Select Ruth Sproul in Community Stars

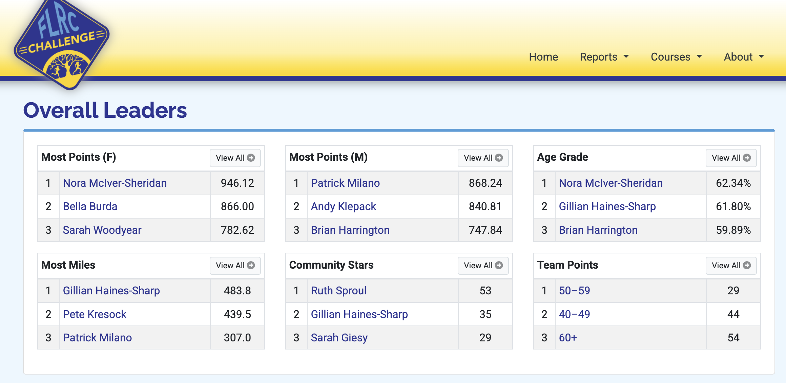click(338, 291)
